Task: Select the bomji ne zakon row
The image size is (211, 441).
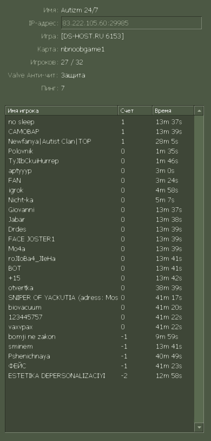Action: point(100,337)
